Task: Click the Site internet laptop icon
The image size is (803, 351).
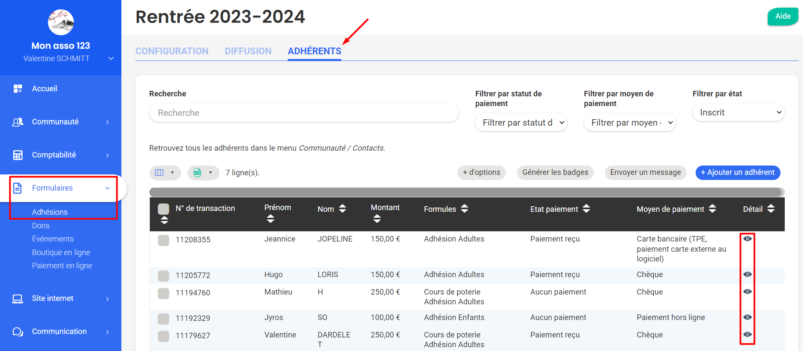Action: (18, 299)
